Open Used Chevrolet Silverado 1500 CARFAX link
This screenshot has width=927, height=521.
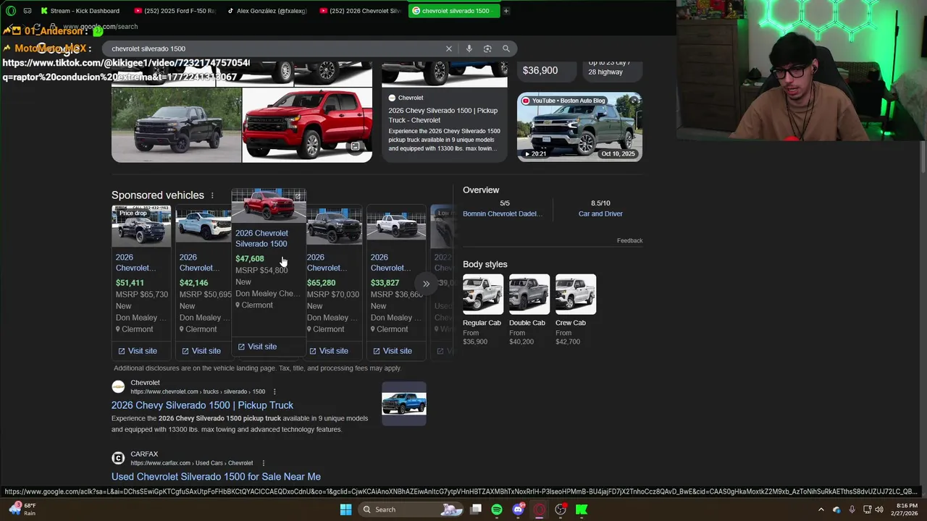tap(216, 477)
